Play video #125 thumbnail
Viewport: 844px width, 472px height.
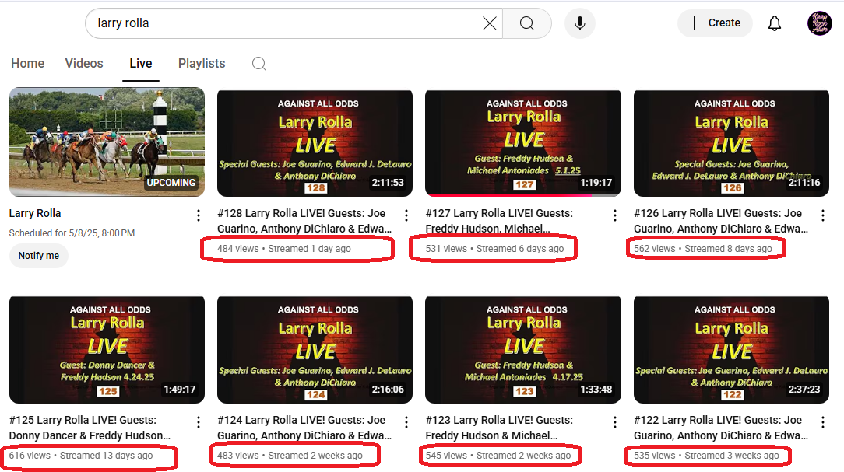click(107, 349)
